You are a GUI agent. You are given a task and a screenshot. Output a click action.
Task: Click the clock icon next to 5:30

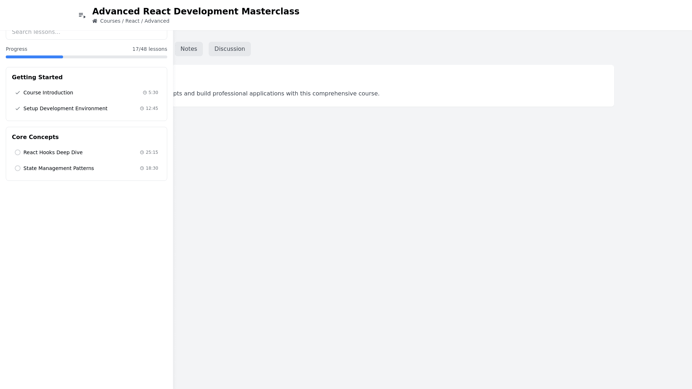point(145,93)
